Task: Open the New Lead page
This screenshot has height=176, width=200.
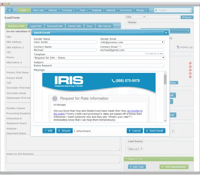Action: coord(38,10)
